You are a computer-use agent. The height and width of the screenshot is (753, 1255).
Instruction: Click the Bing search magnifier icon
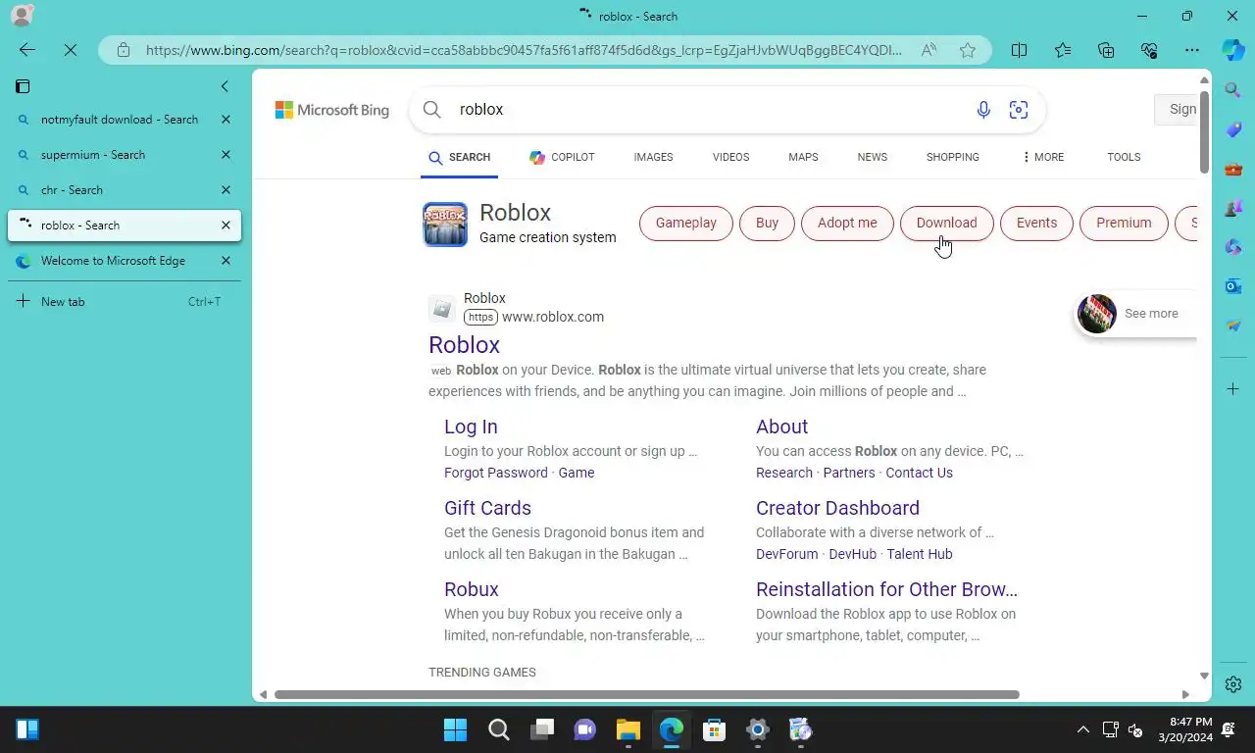tap(431, 110)
